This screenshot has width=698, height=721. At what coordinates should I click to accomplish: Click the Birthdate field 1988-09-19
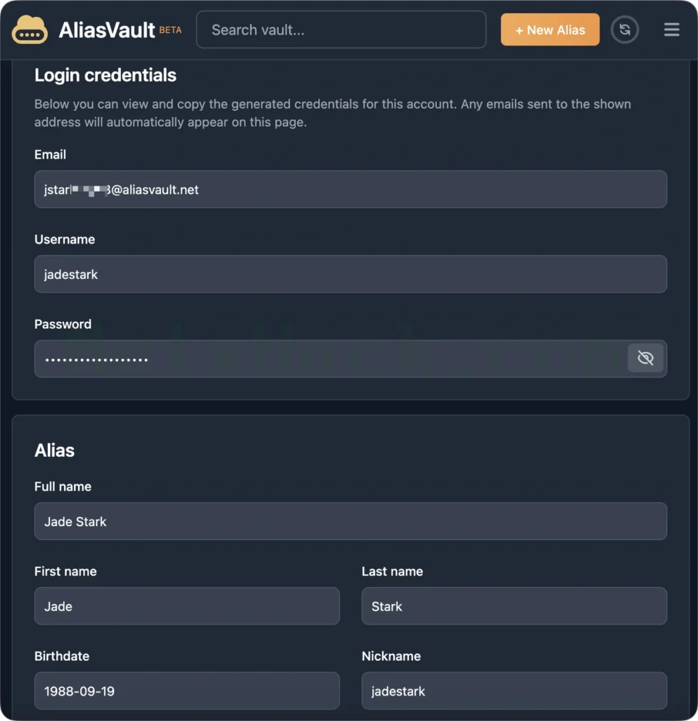pos(187,691)
